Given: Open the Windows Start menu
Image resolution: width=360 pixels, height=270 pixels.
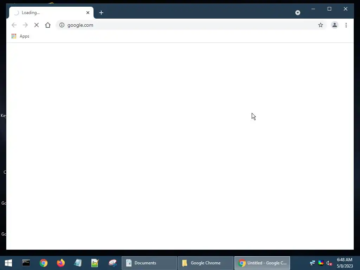Looking at the screenshot, I should point(8,263).
